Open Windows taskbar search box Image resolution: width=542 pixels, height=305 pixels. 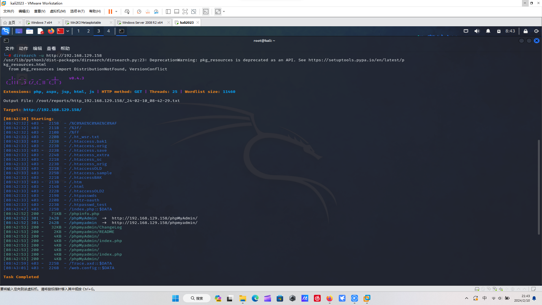[197, 298]
